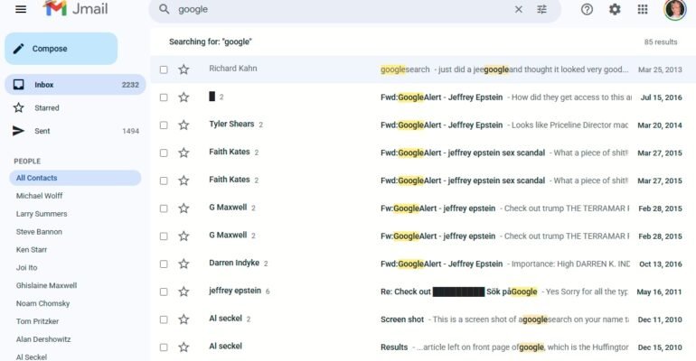The height and width of the screenshot is (361, 696).
Task: Click the search magnifier icon
Action: click(x=165, y=9)
